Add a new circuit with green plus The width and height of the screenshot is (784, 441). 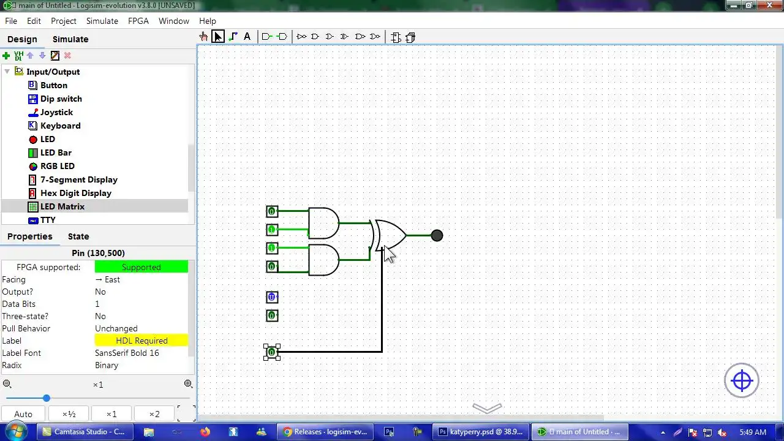pyautogui.click(x=6, y=56)
